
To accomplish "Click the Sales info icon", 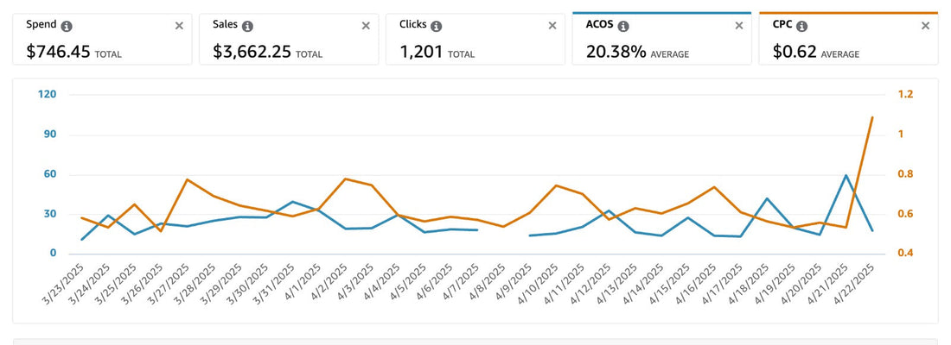I will [x=248, y=26].
